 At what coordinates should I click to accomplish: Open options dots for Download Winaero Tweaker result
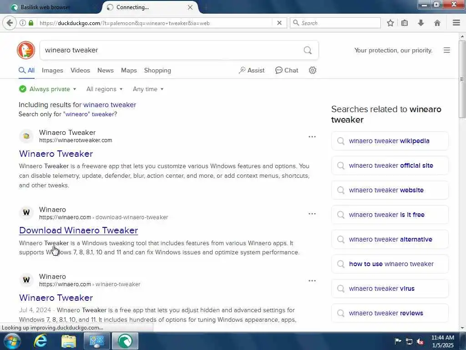(312, 214)
